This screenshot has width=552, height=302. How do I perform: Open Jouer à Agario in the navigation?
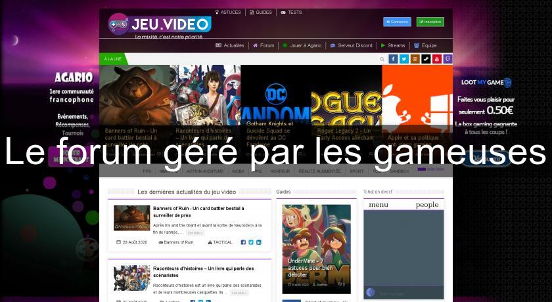(x=302, y=46)
